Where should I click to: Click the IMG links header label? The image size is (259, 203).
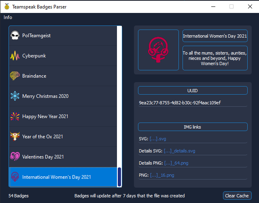(193, 127)
